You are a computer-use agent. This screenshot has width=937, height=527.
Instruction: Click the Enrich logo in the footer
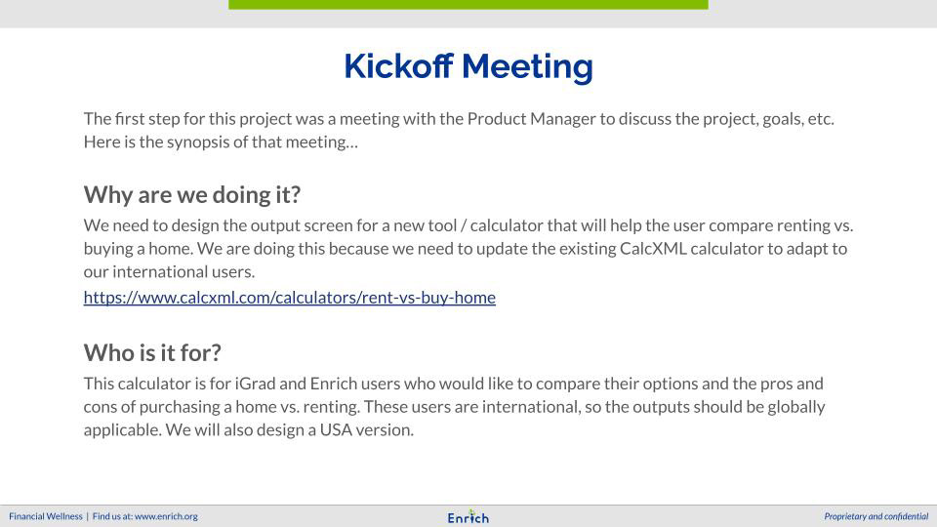[x=468, y=517]
